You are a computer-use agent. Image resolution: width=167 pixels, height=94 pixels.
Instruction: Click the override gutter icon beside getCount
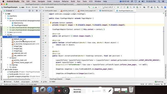coord(45,36)
